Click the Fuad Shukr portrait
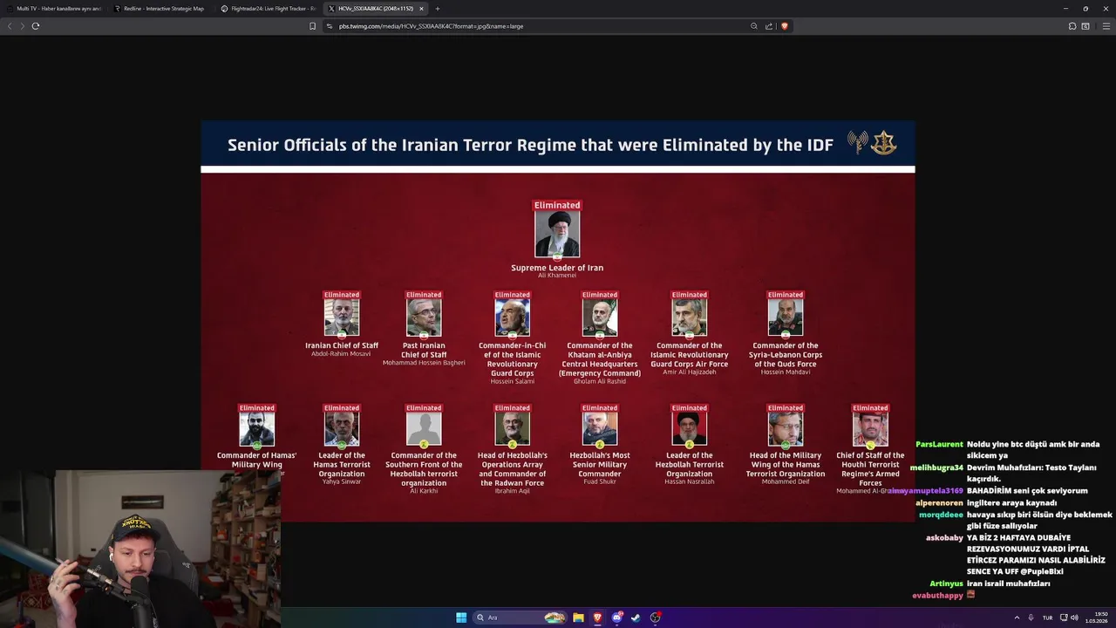The width and height of the screenshot is (1116, 628). (x=600, y=429)
